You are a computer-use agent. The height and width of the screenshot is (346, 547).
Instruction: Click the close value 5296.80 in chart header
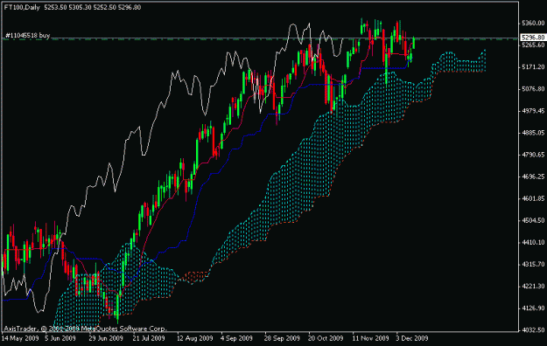(x=130, y=7)
